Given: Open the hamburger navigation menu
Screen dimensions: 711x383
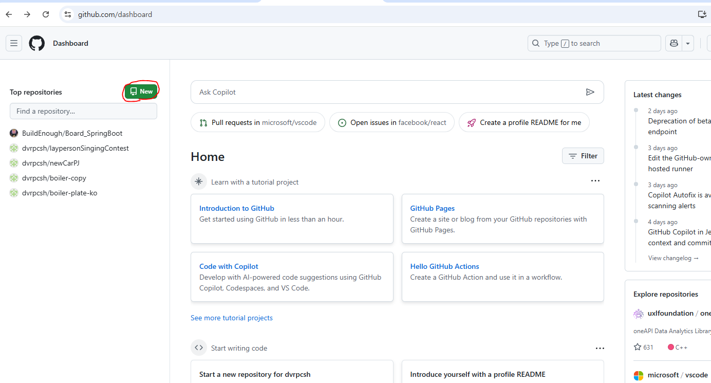Looking at the screenshot, I should point(14,43).
